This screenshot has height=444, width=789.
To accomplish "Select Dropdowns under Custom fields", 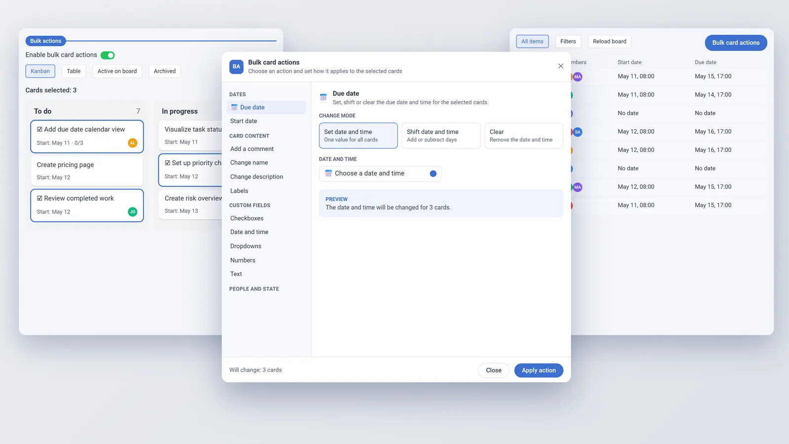I will [266, 246].
